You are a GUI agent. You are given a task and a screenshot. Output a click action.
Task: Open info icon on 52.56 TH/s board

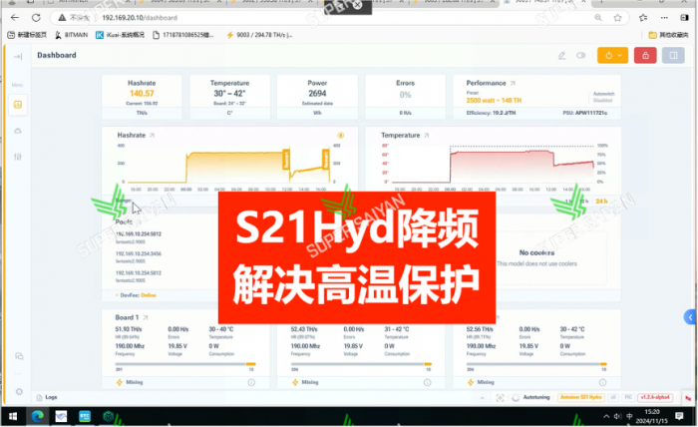(602, 382)
